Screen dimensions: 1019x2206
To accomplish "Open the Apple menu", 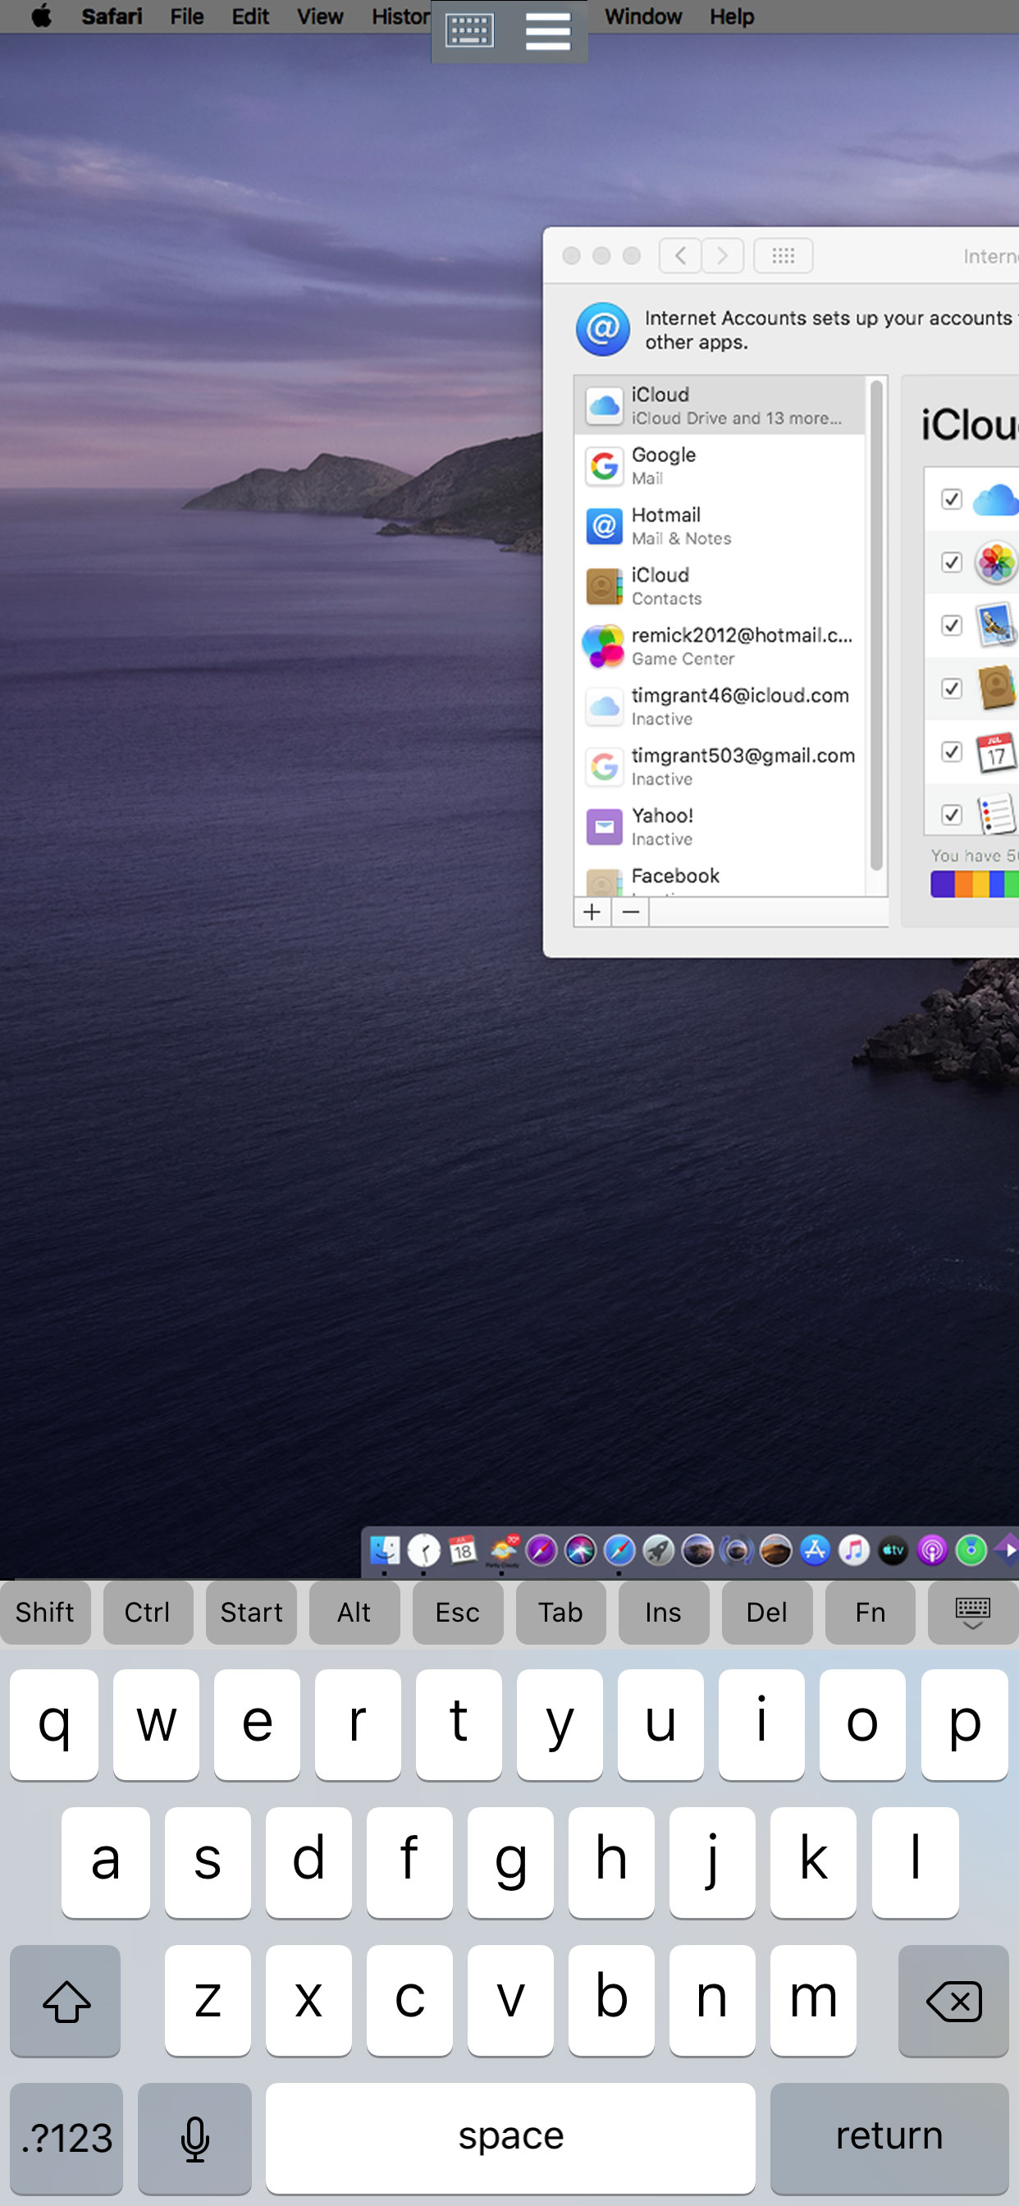I will pyautogui.click(x=41, y=16).
